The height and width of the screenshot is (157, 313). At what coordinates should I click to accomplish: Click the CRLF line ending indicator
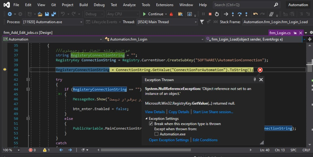pyautogui.click(x=306, y=150)
